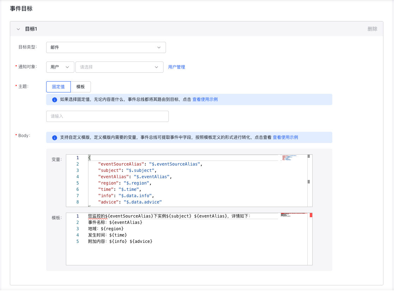Click the 目标1 header title
Image resolution: width=394 pixels, height=291 pixels.
[31, 29]
